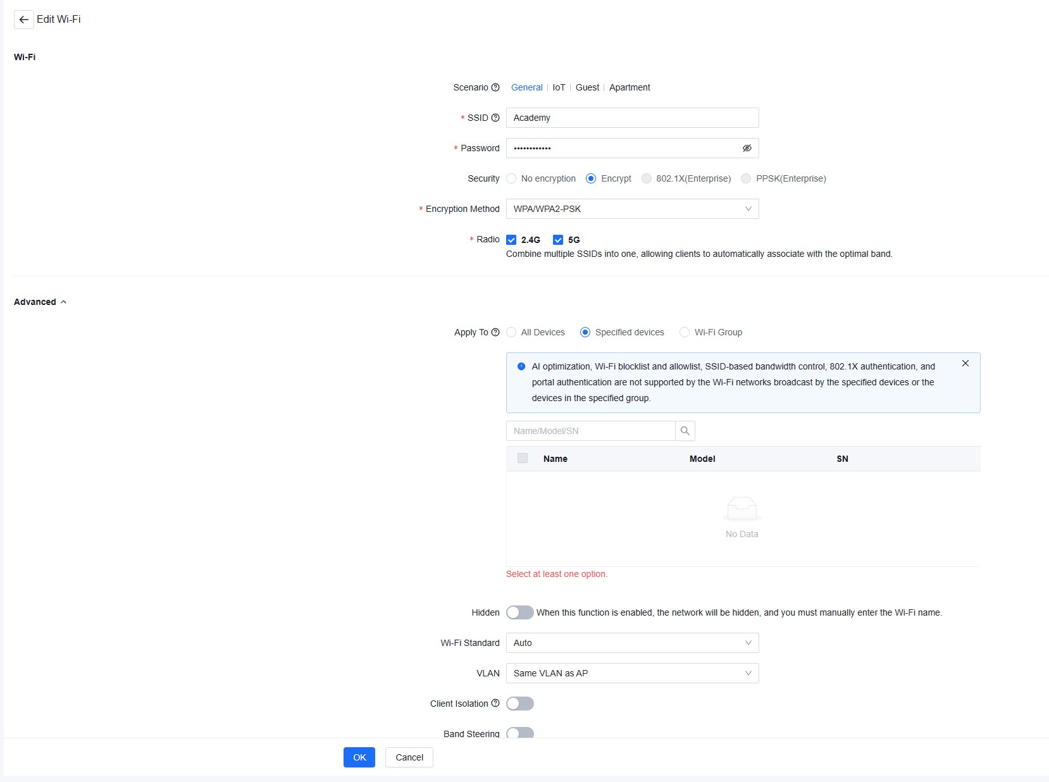Select the General scenario
Viewport: 1049px width, 782px height.
[526, 87]
